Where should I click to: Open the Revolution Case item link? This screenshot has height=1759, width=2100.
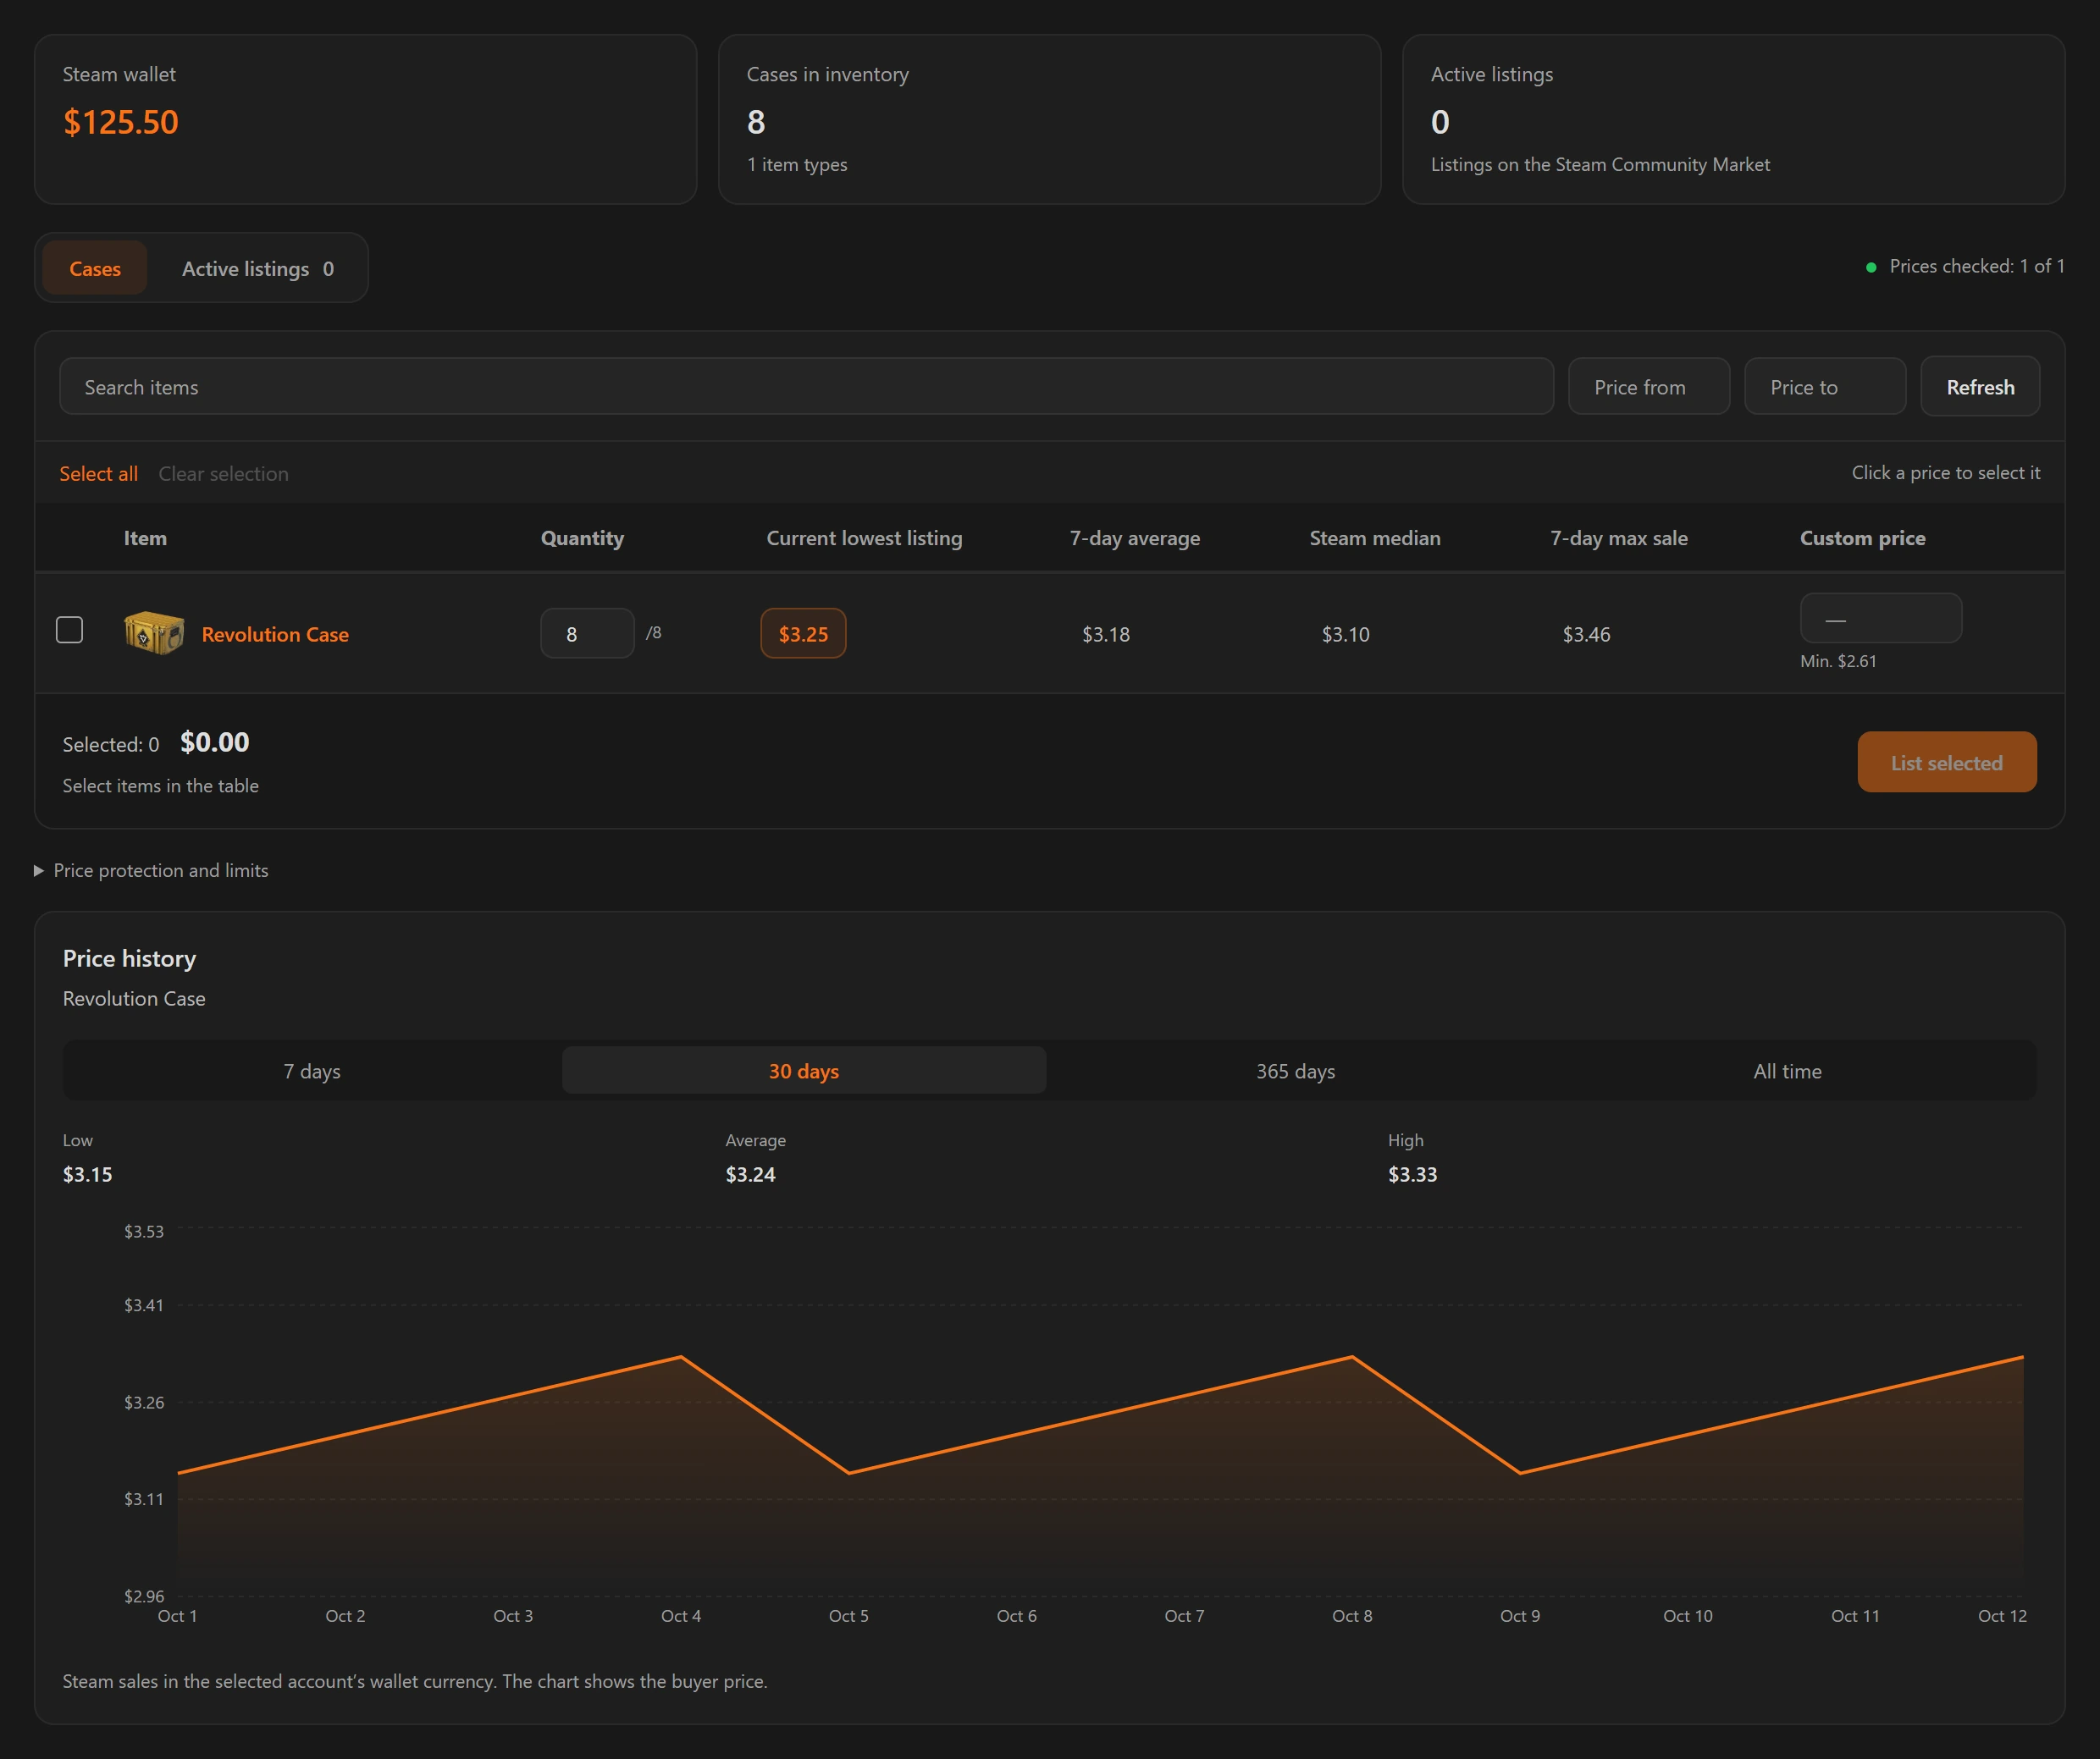(x=275, y=635)
